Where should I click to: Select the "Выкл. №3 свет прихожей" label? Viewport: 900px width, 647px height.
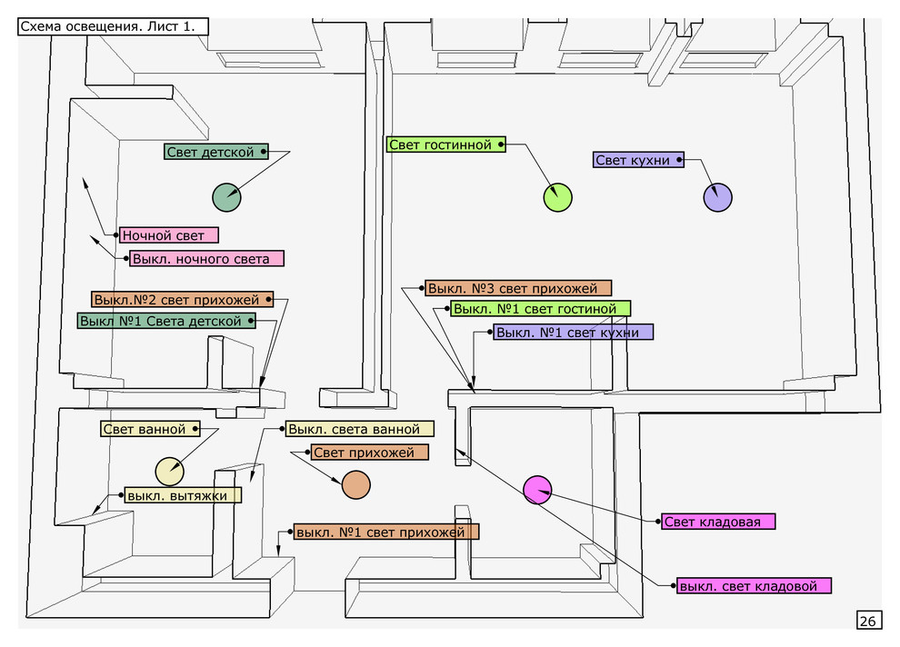pos(518,288)
